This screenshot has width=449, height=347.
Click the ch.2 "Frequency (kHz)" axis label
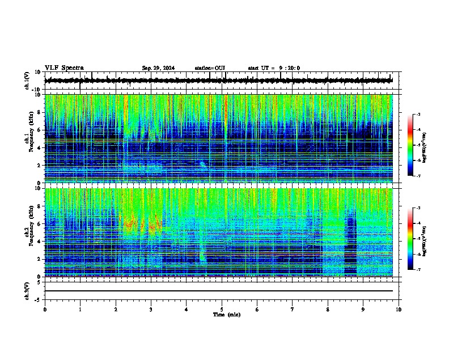(x=31, y=226)
